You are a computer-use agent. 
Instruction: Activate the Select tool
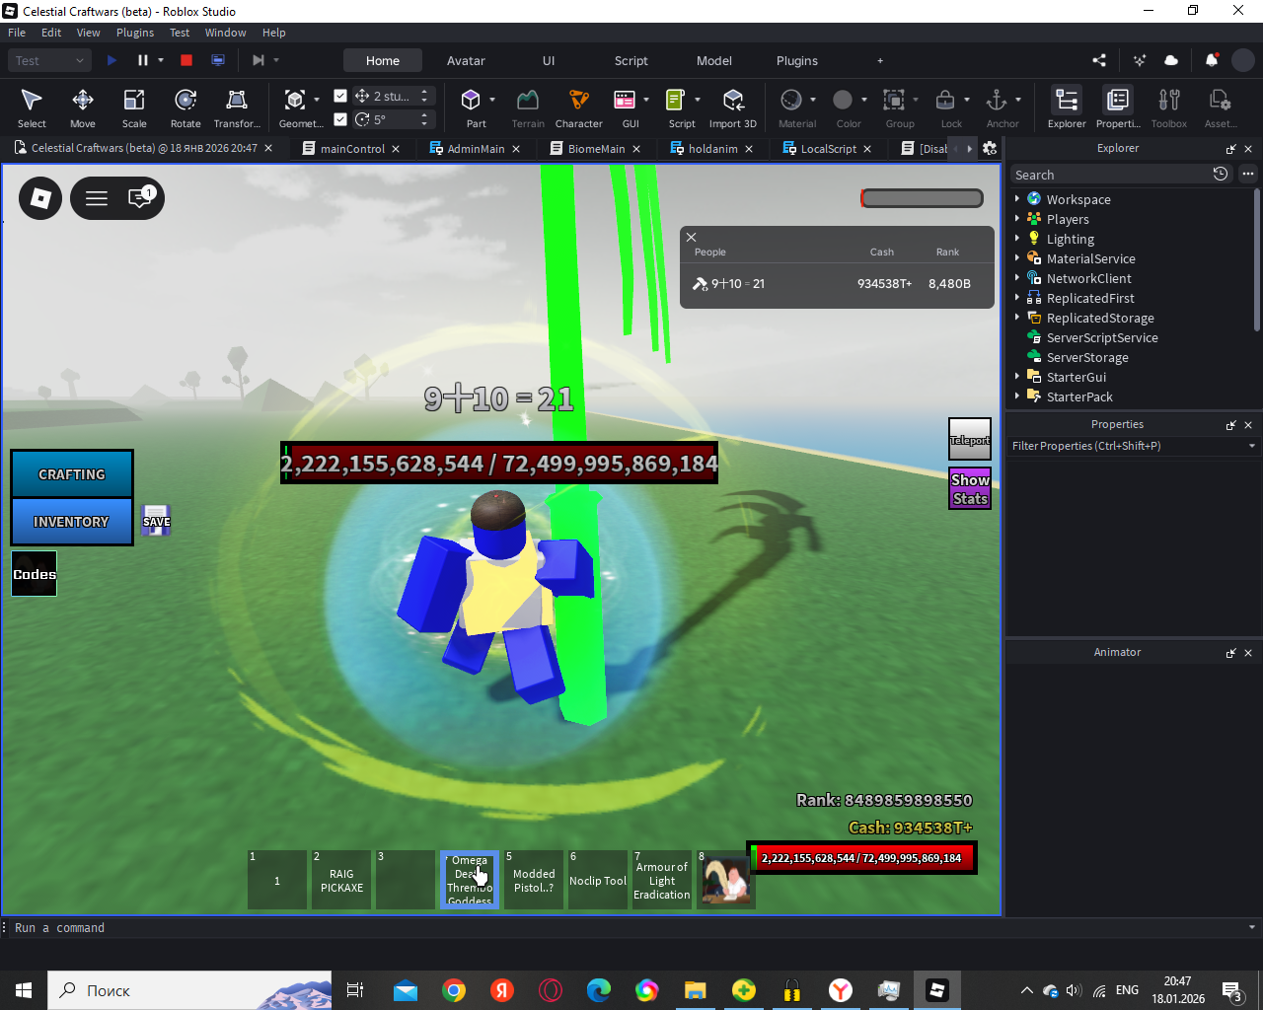pyautogui.click(x=32, y=108)
